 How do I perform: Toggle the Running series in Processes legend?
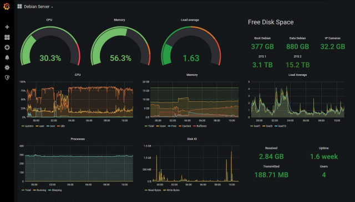(39, 190)
